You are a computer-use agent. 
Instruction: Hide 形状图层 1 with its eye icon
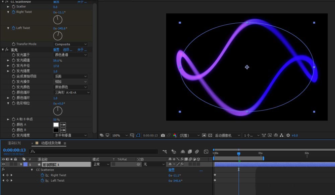pyautogui.click(x=3, y=164)
